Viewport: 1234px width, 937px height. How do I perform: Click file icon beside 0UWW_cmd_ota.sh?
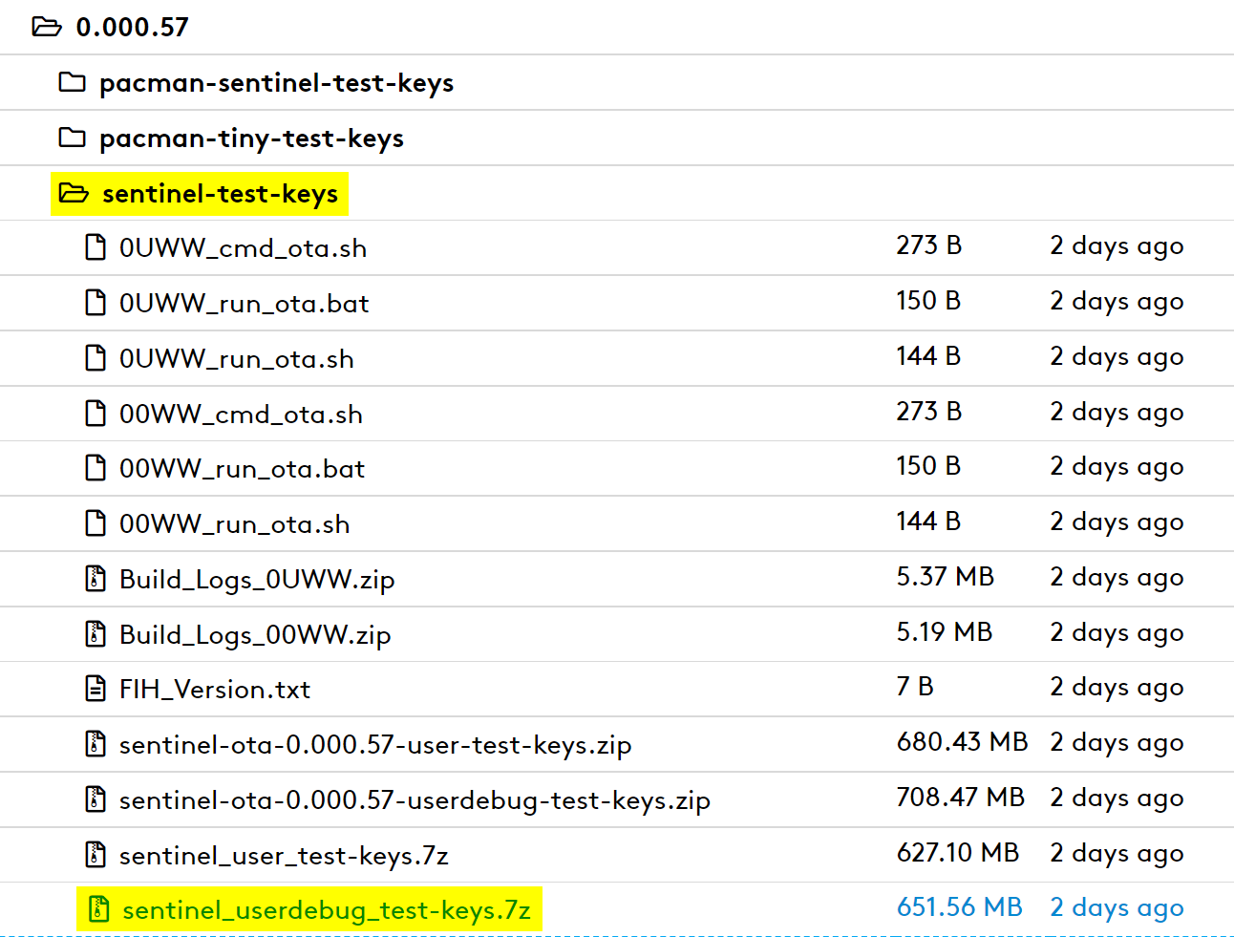click(96, 248)
